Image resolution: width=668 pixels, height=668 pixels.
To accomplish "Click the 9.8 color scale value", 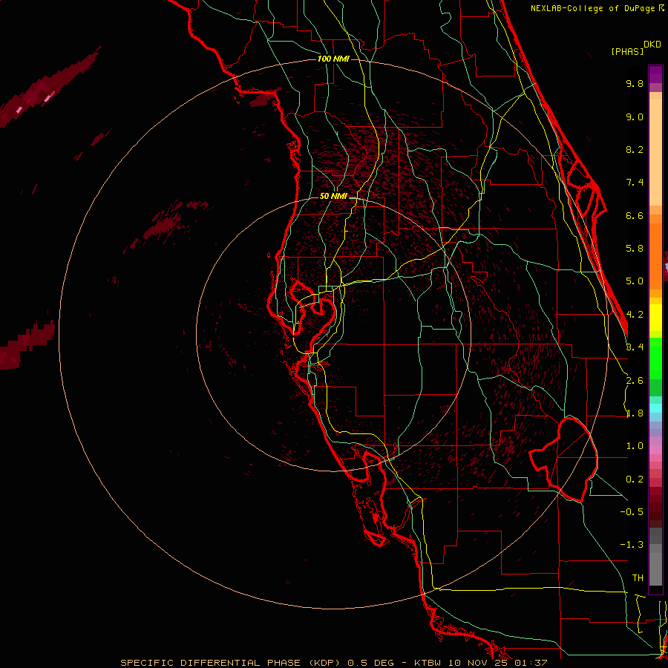I will pos(635,83).
